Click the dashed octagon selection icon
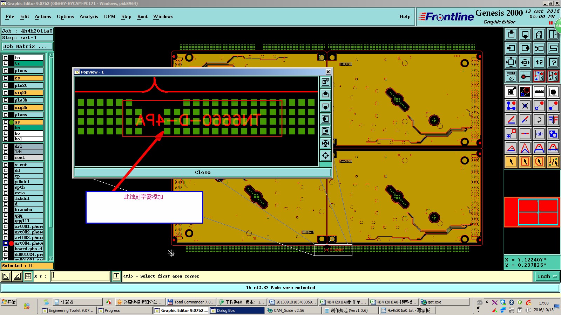This screenshot has width=561, height=315. click(553, 92)
